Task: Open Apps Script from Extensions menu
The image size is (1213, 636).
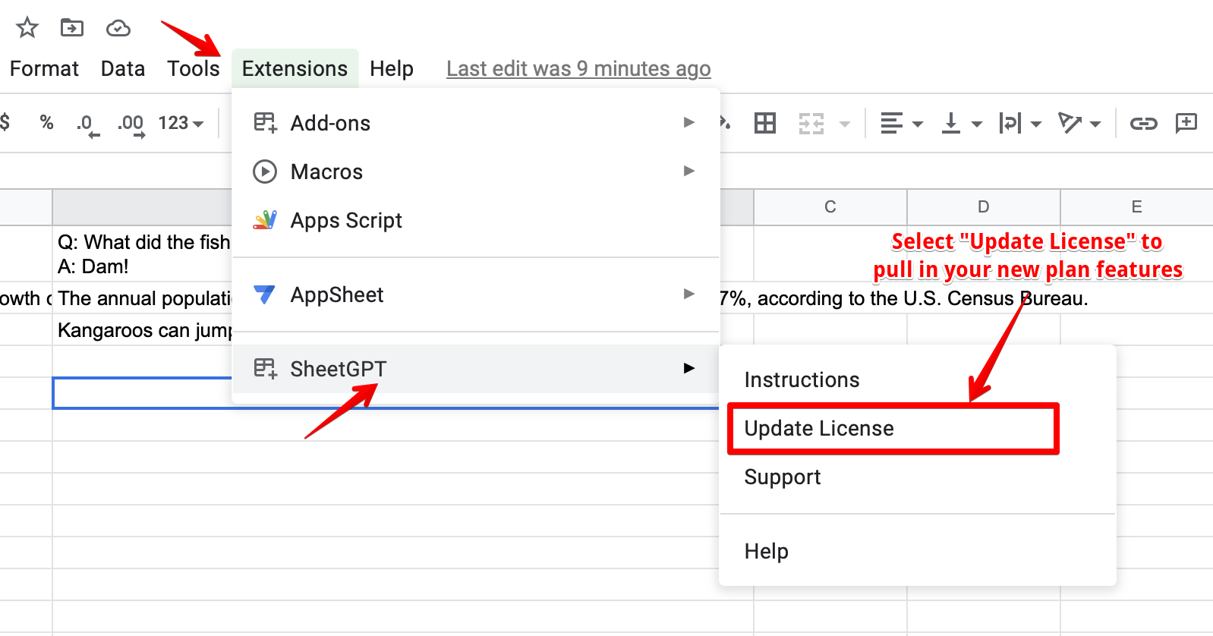Action: [x=346, y=220]
